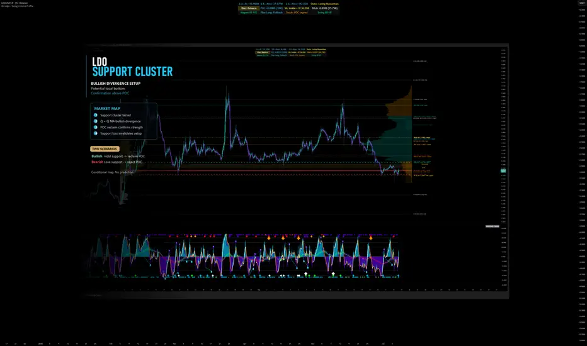Open the USDT currency selector on price axis

(582, 3)
